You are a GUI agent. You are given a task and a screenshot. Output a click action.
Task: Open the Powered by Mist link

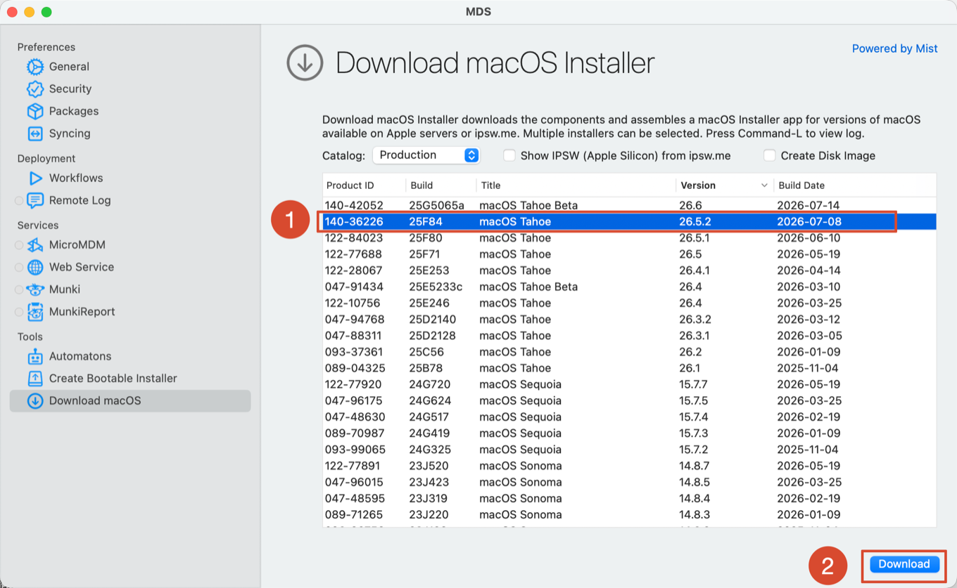(895, 48)
